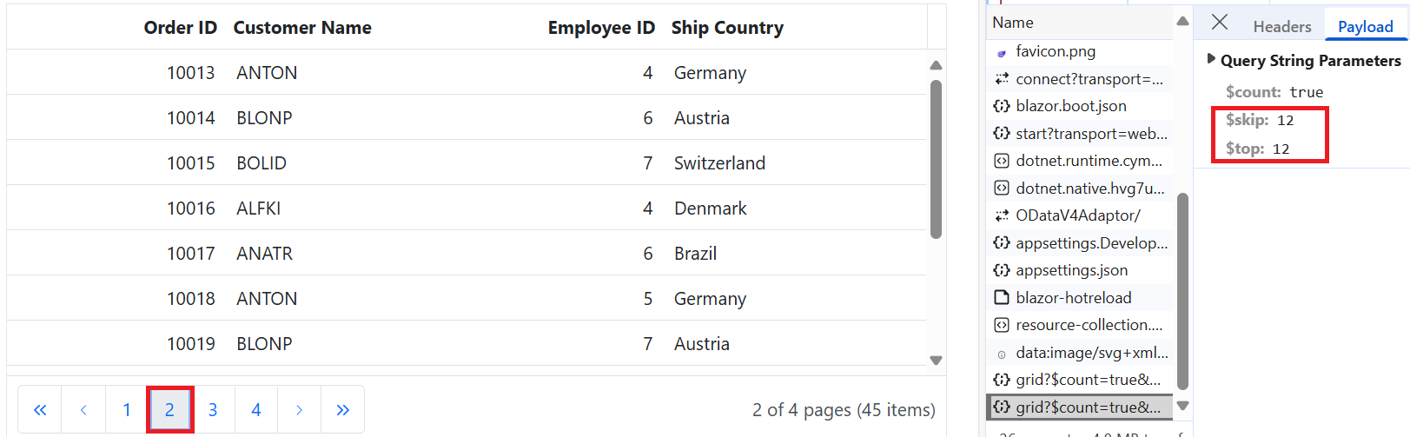
Task: Select page 3 in pager
Action: [213, 410]
